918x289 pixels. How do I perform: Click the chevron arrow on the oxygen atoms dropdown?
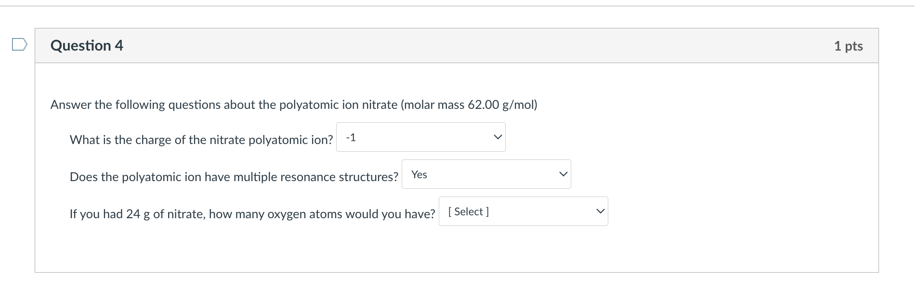click(x=600, y=211)
